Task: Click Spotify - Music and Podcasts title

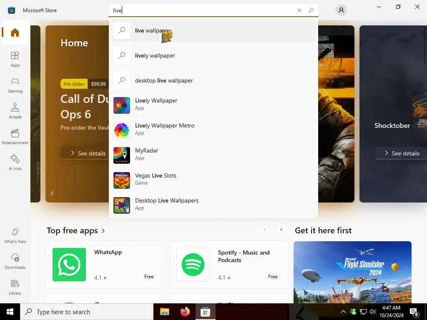Action: [x=244, y=256]
